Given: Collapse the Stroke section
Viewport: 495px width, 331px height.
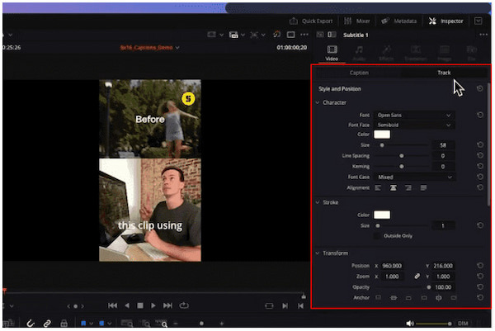Looking at the screenshot, I should (x=319, y=201).
